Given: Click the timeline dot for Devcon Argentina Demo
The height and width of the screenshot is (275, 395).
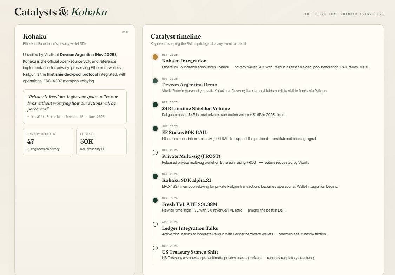Looking at the screenshot, I should click(x=155, y=81).
